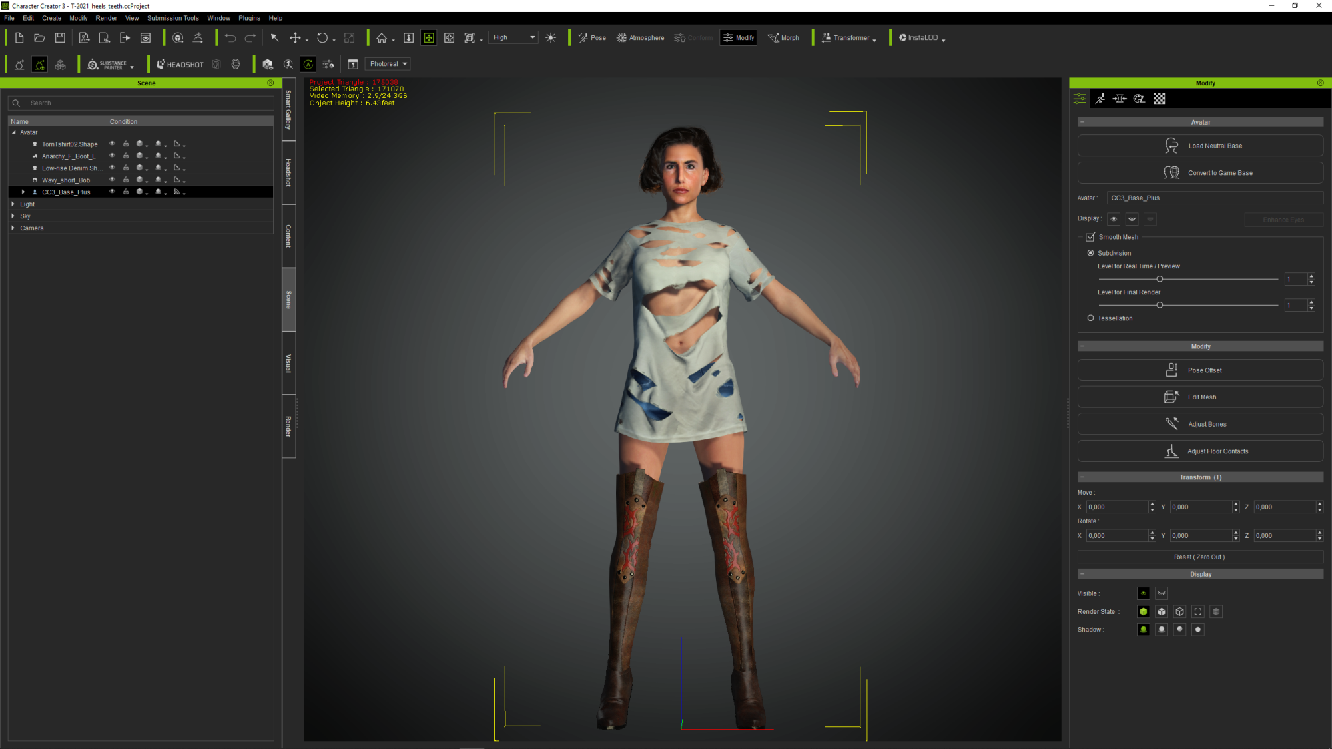Toggle the lock icon for CC3_Base_Plus row
Image resolution: width=1332 pixels, height=749 pixels.
tap(126, 192)
